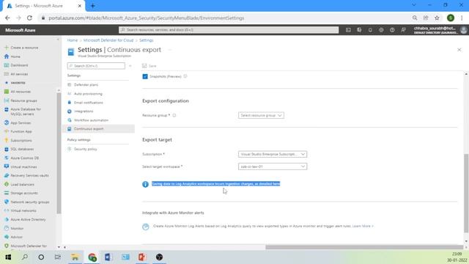Open Word from the taskbar
Screen dimensions: 469x264
pos(108,257)
